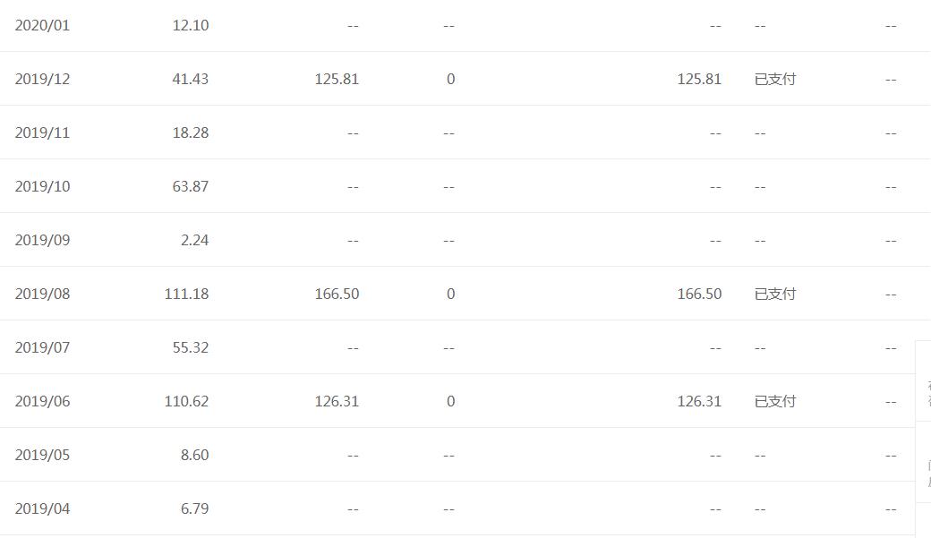This screenshot has width=931, height=538.
Task: Click the 已支付 status for 2019/12
Action: pyautogui.click(x=774, y=79)
